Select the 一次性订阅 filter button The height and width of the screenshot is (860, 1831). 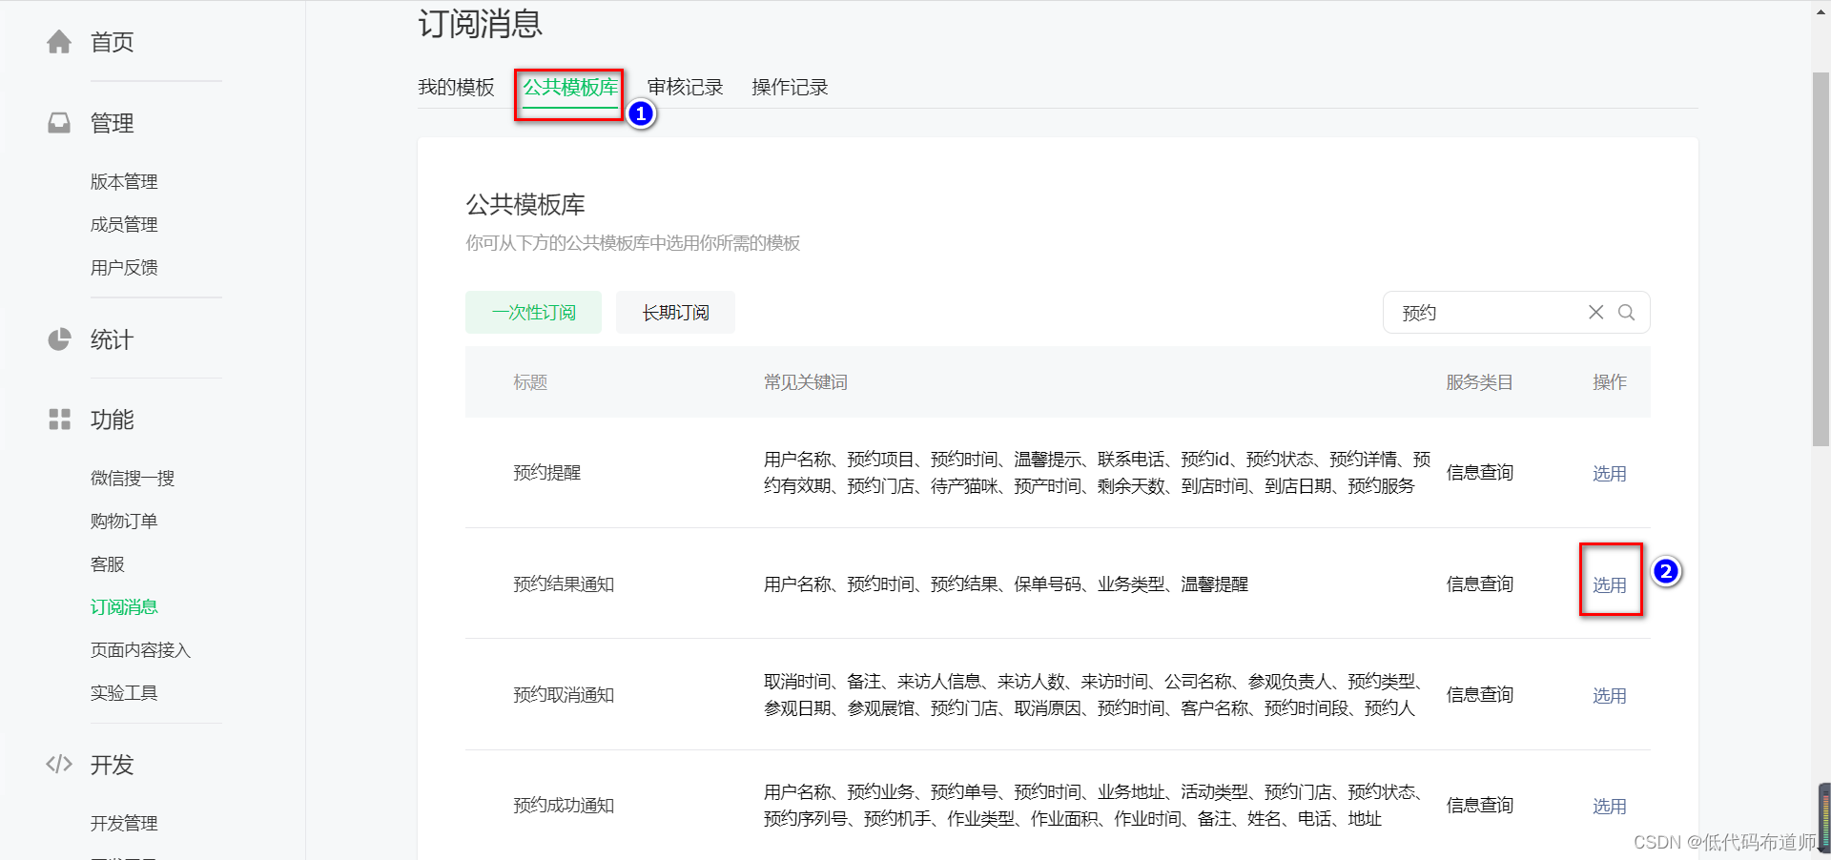(533, 312)
